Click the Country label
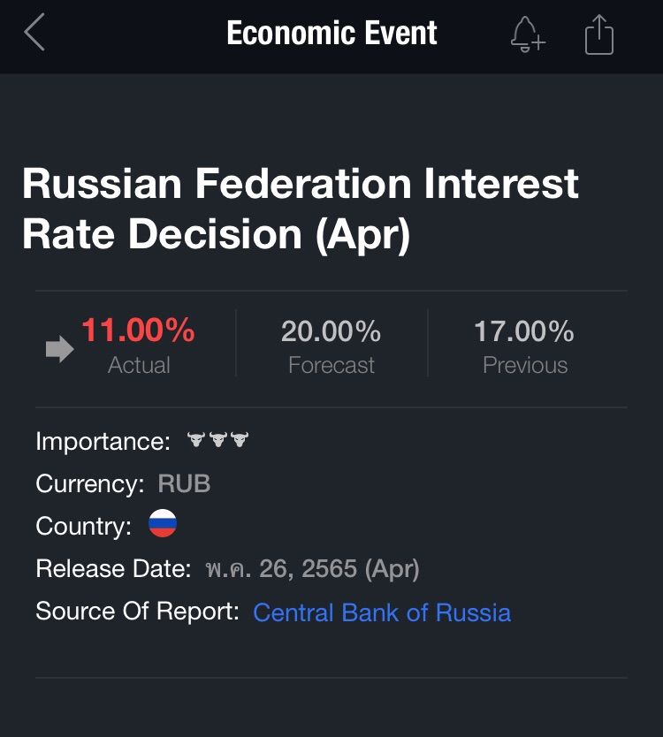663x737 pixels. [x=84, y=526]
